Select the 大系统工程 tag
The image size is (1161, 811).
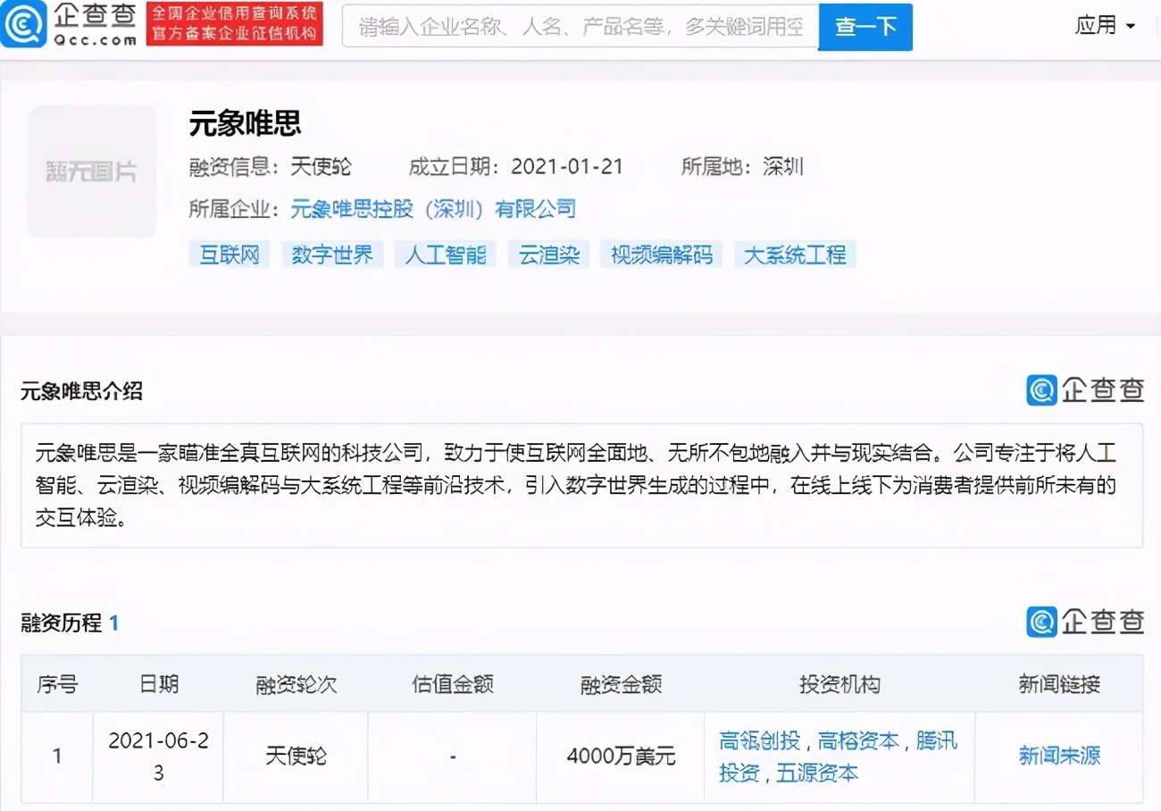794,255
